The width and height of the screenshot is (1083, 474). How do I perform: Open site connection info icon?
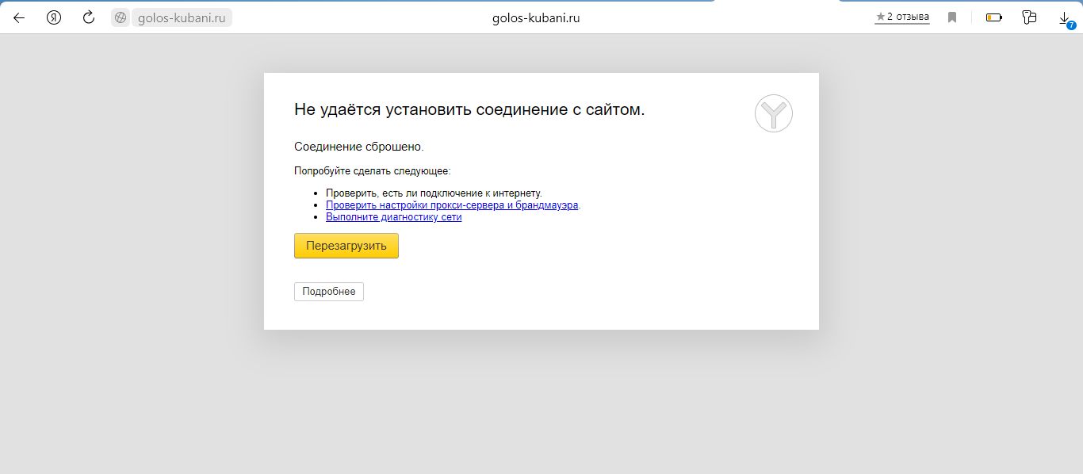[121, 17]
